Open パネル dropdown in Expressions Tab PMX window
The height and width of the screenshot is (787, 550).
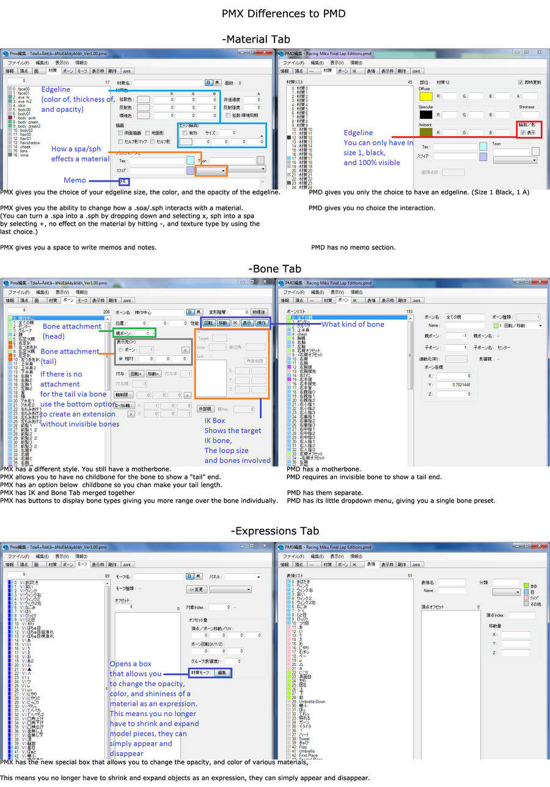click(x=243, y=577)
